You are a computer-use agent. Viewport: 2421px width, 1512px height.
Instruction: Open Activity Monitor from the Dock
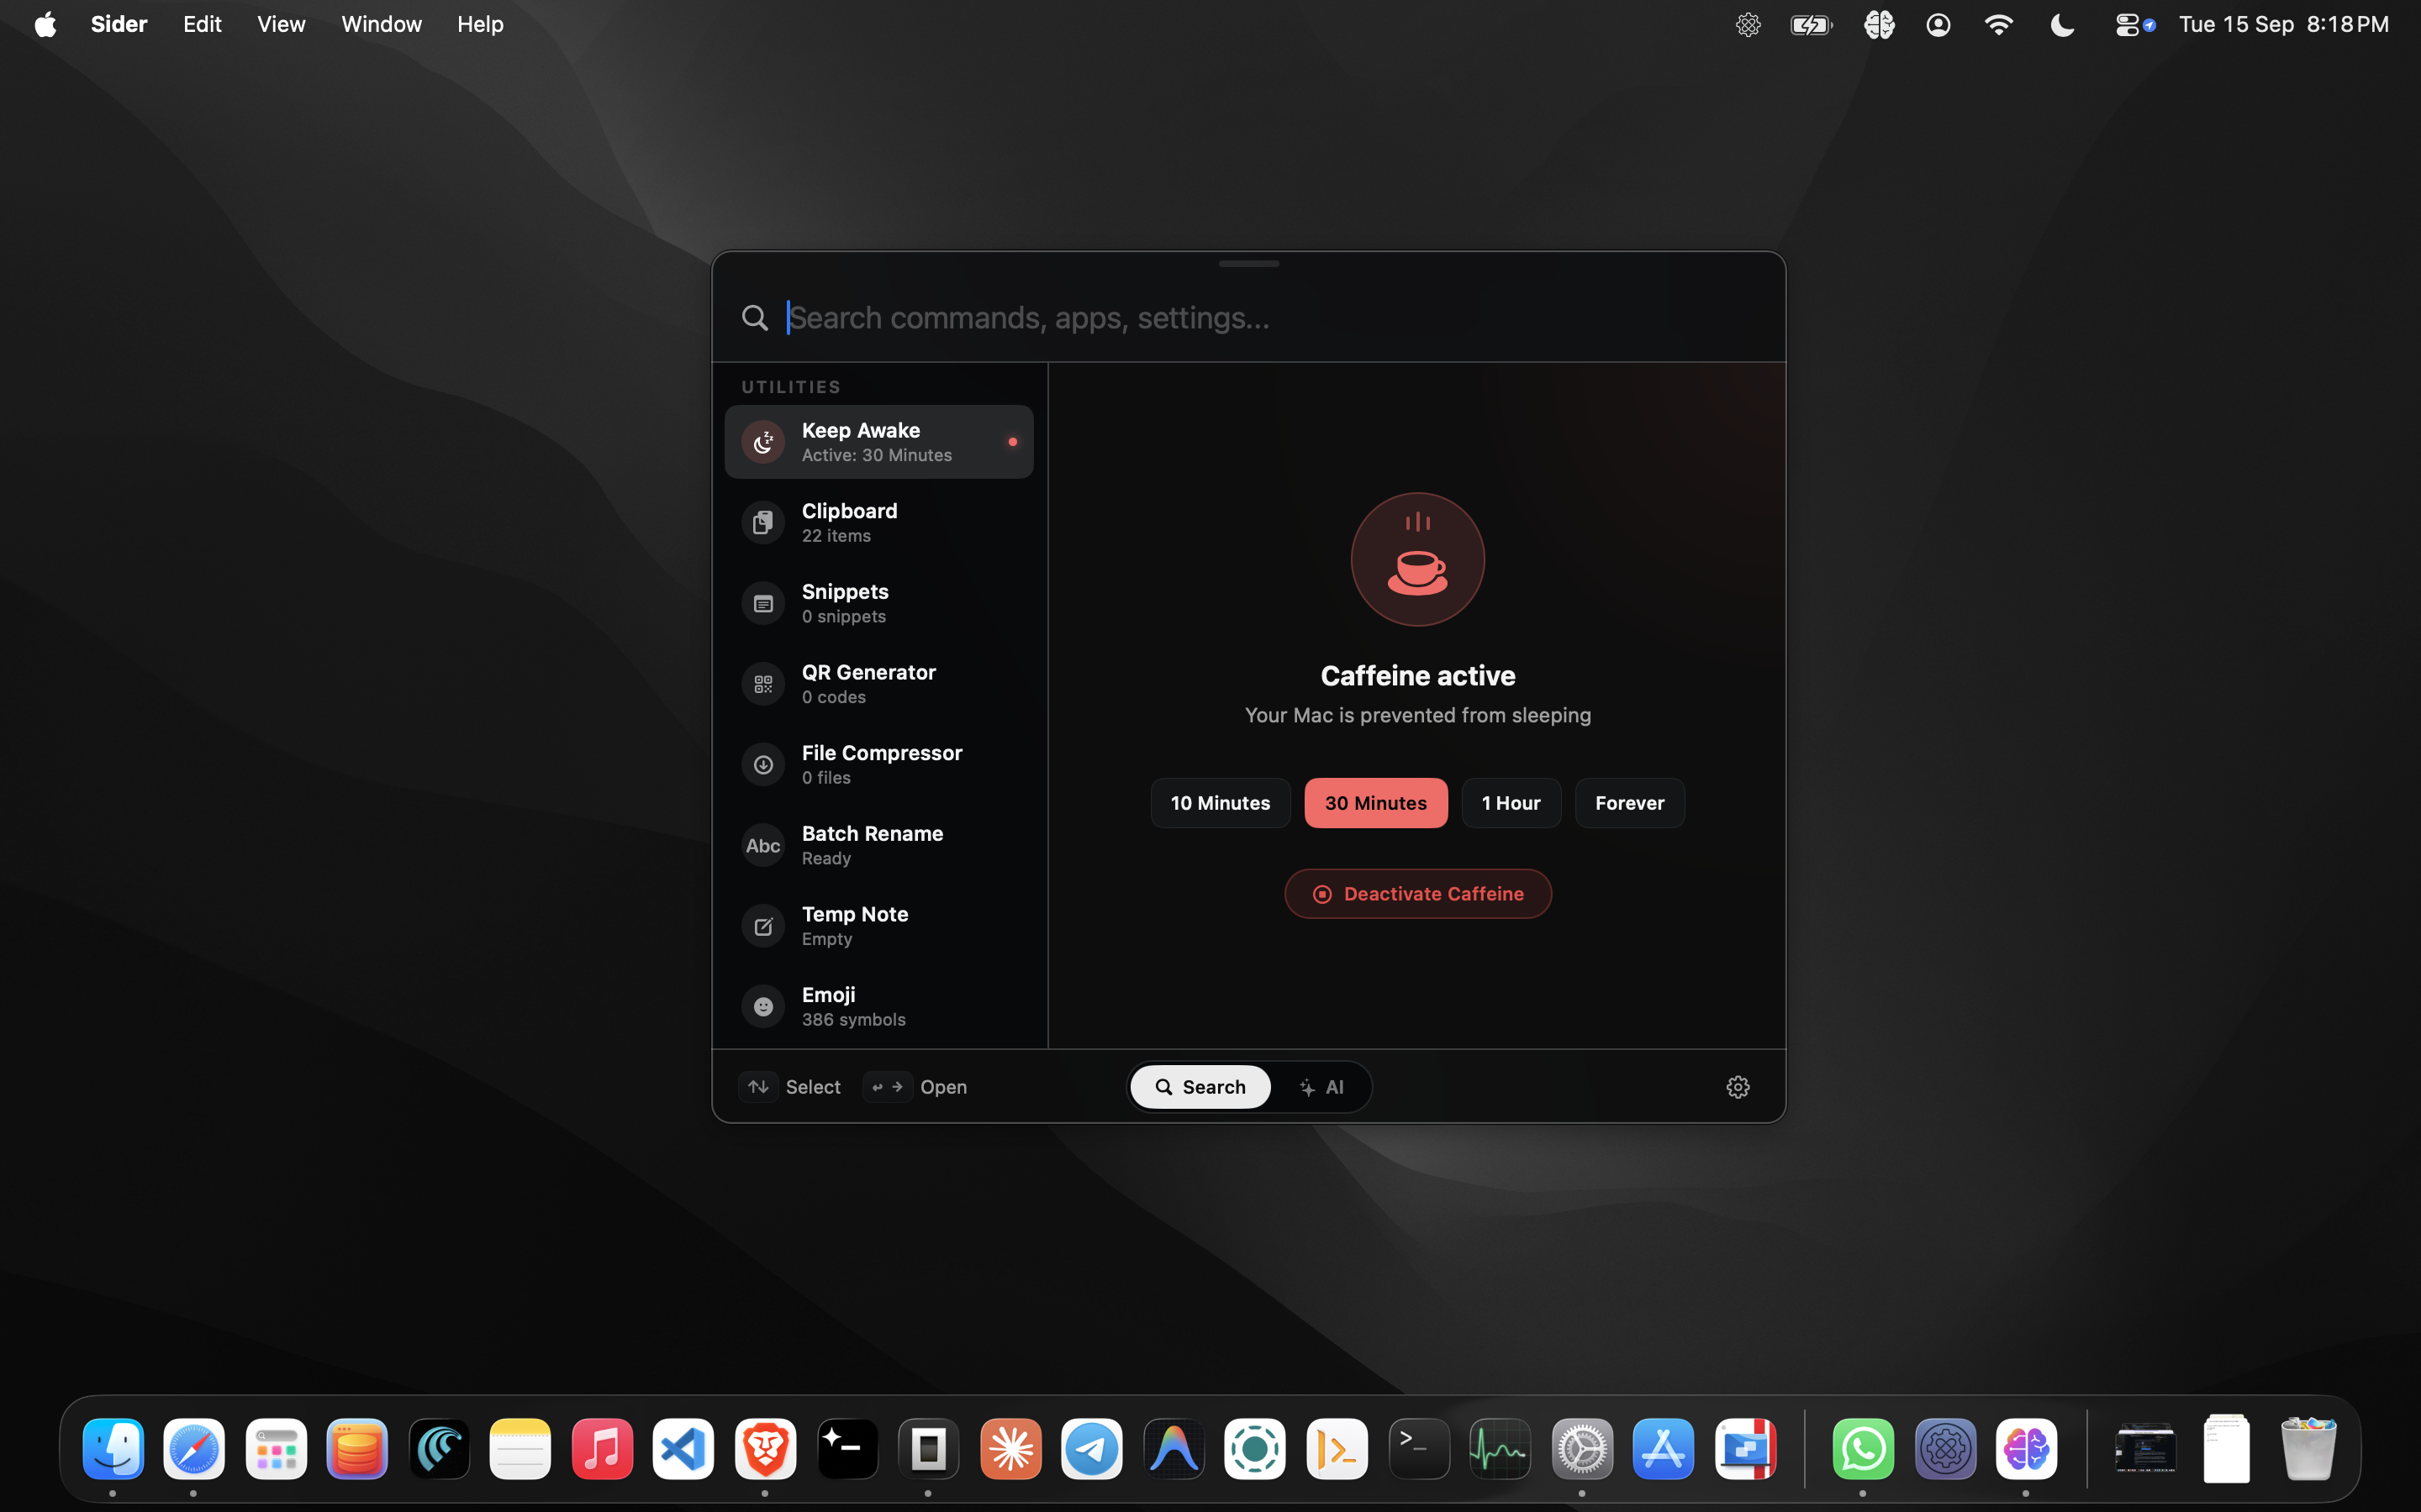1500,1449
